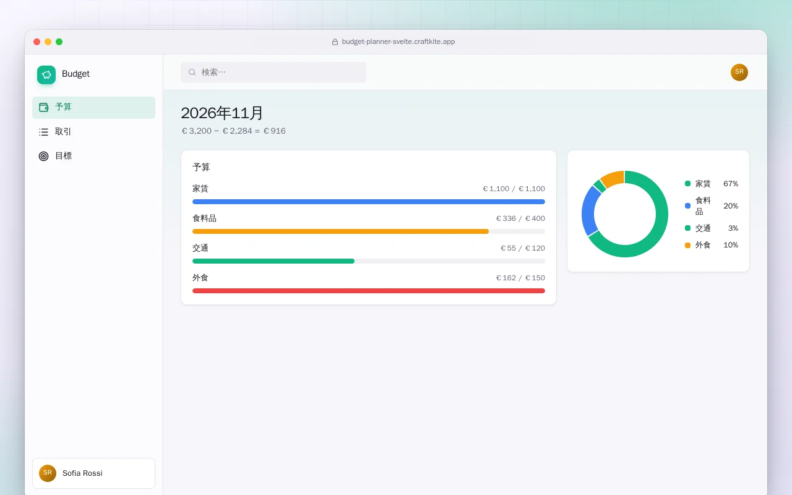This screenshot has width=792, height=495.
Task: Click the blue 家賃 progress bar
Action: point(369,202)
